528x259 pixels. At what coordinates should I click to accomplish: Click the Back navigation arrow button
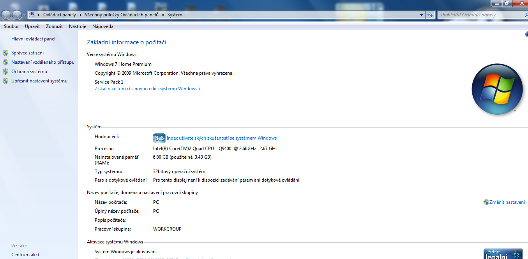(6, 15)
